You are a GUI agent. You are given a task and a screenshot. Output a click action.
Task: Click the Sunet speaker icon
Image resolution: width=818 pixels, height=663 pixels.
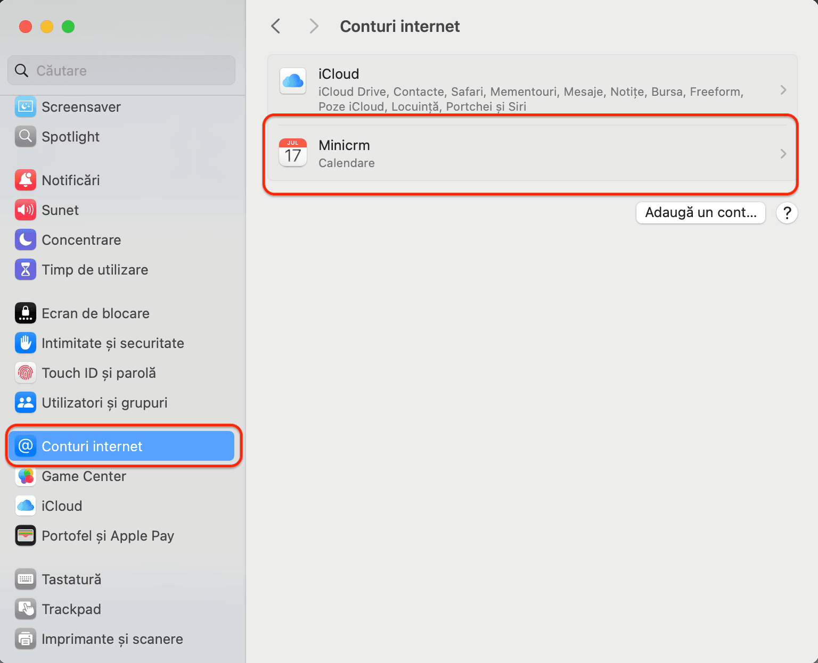[x=26, y=210]
